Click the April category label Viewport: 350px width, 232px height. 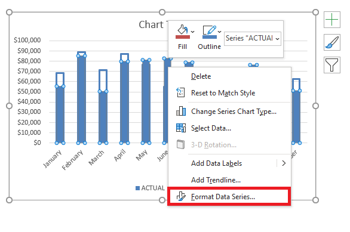(x=120, y=155)
